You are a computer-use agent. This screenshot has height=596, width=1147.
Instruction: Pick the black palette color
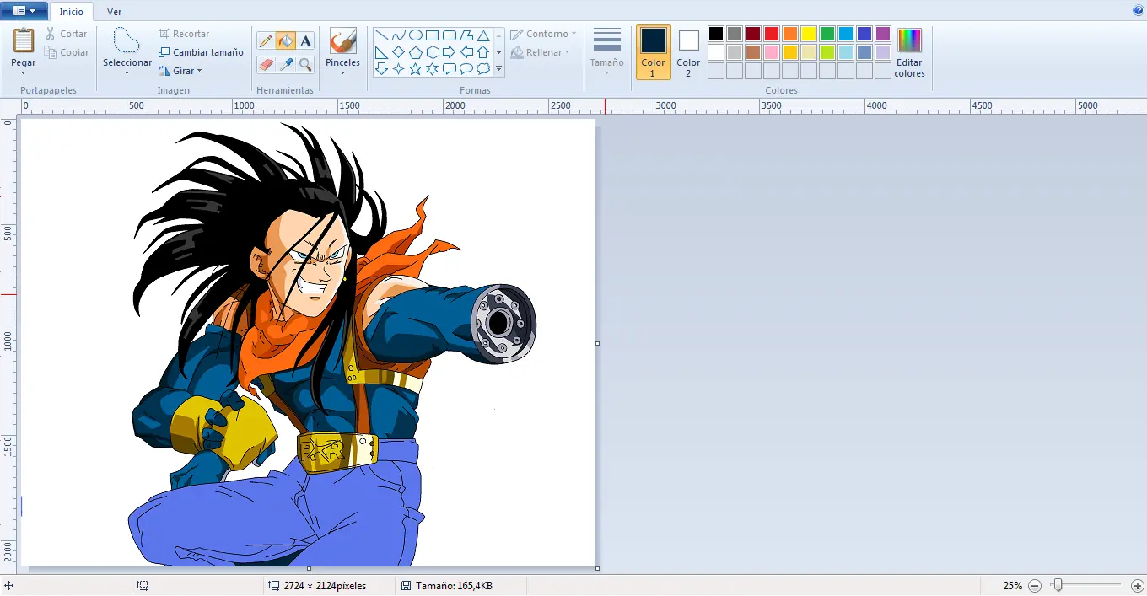click(716, 34)
